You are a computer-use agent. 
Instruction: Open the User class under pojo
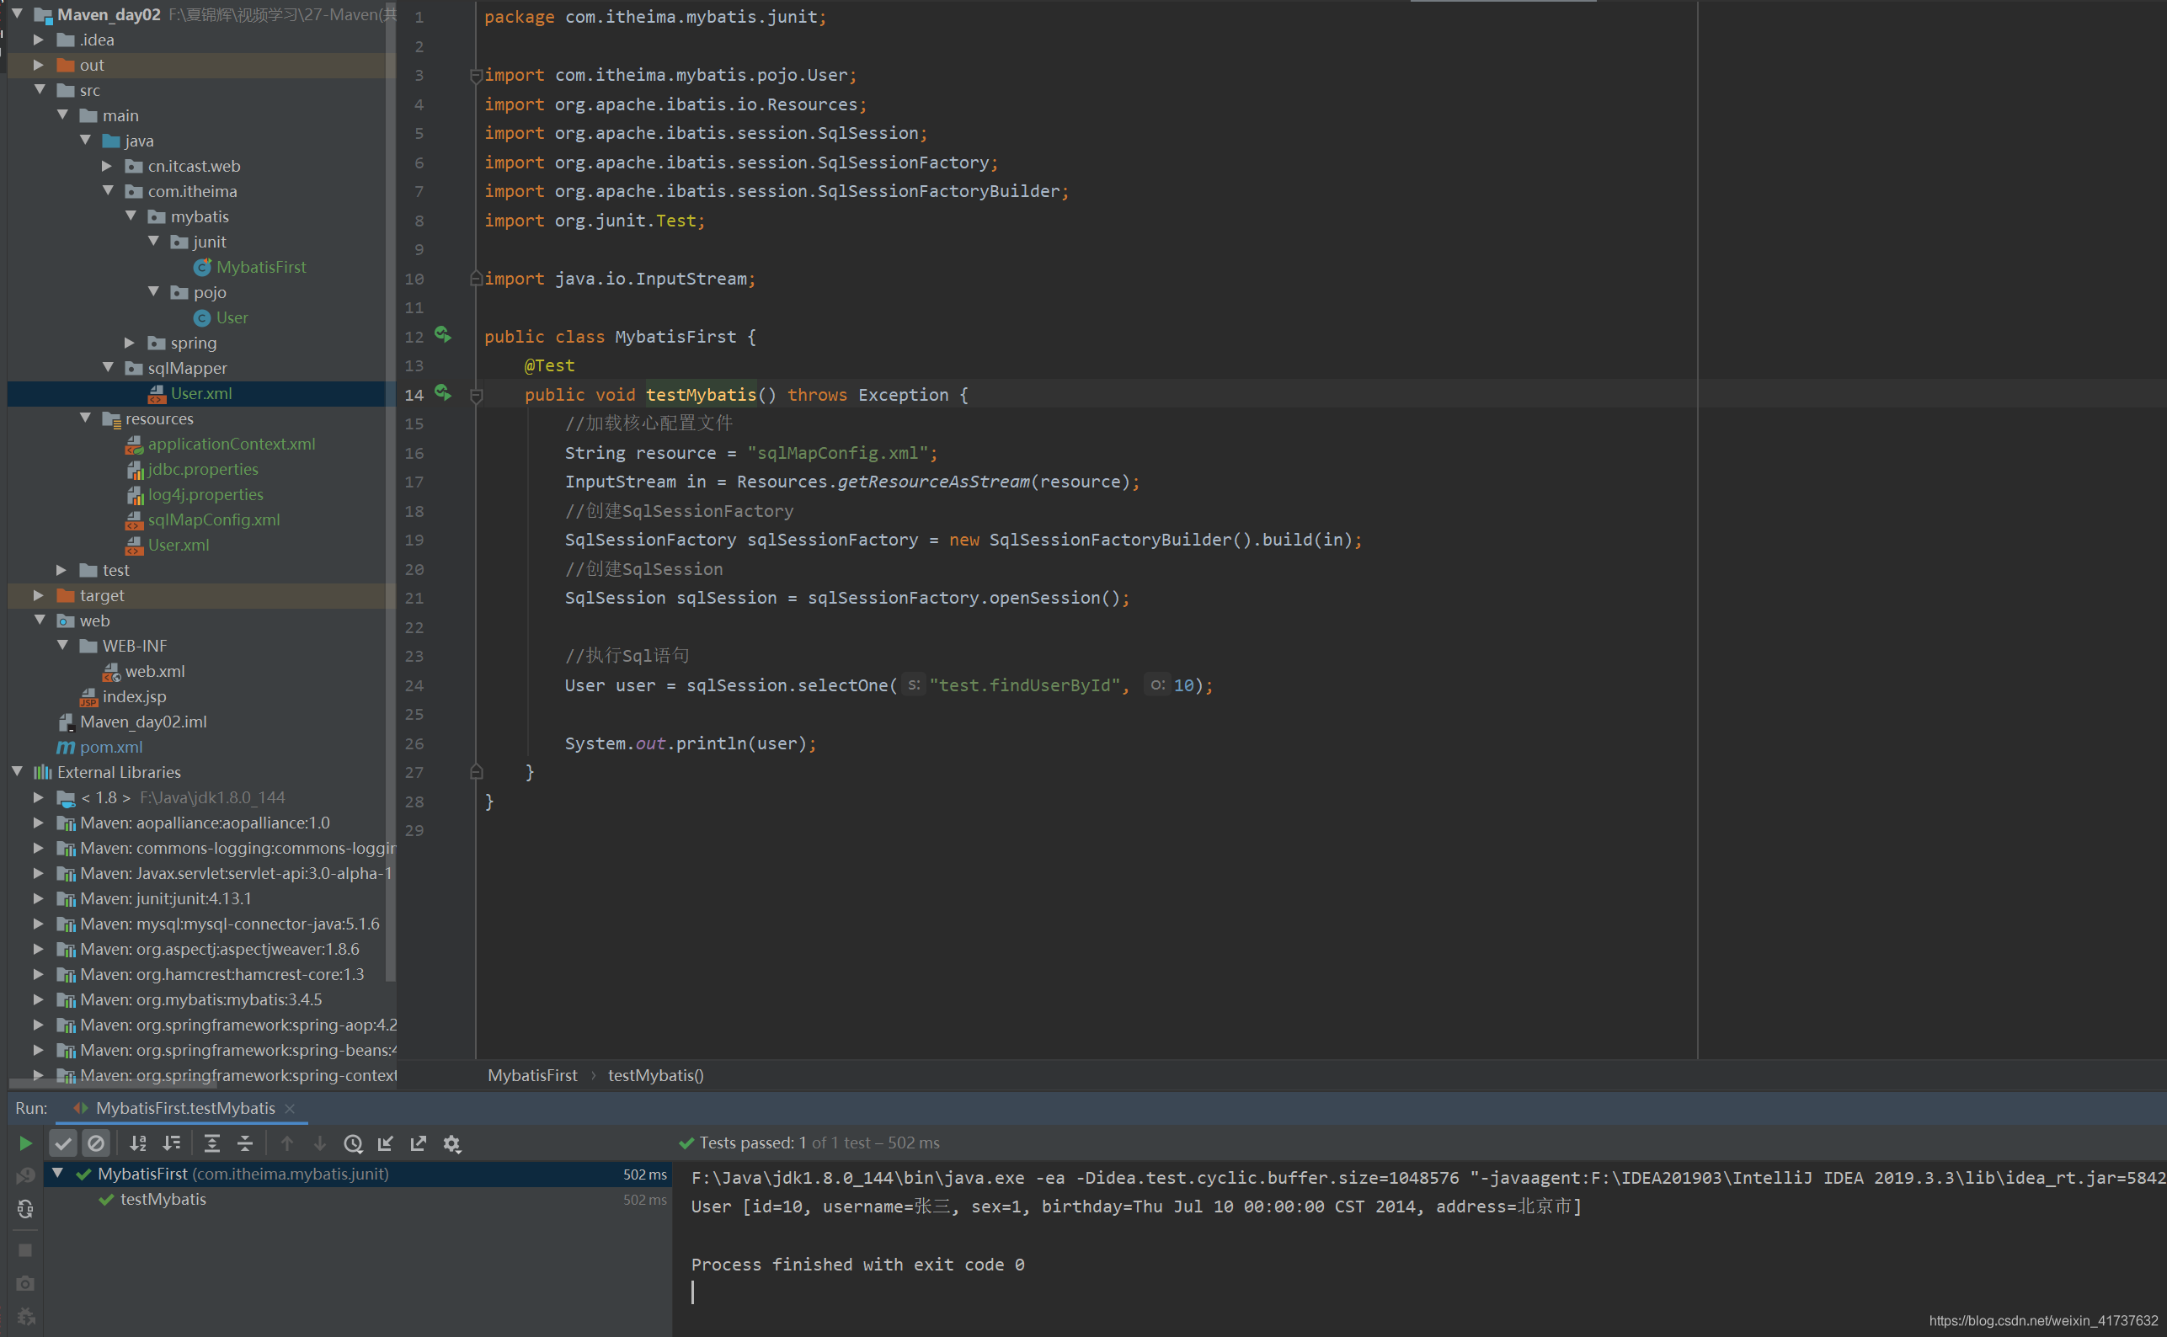pos(232,317)
